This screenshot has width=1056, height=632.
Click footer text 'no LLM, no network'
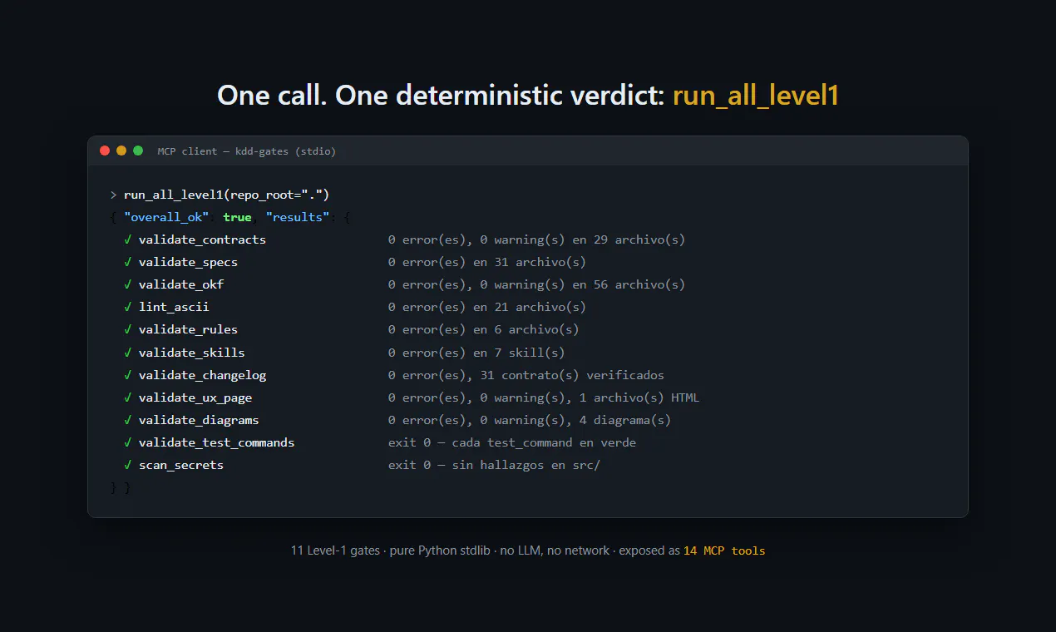pyautogui.click(x=555, y=551)
